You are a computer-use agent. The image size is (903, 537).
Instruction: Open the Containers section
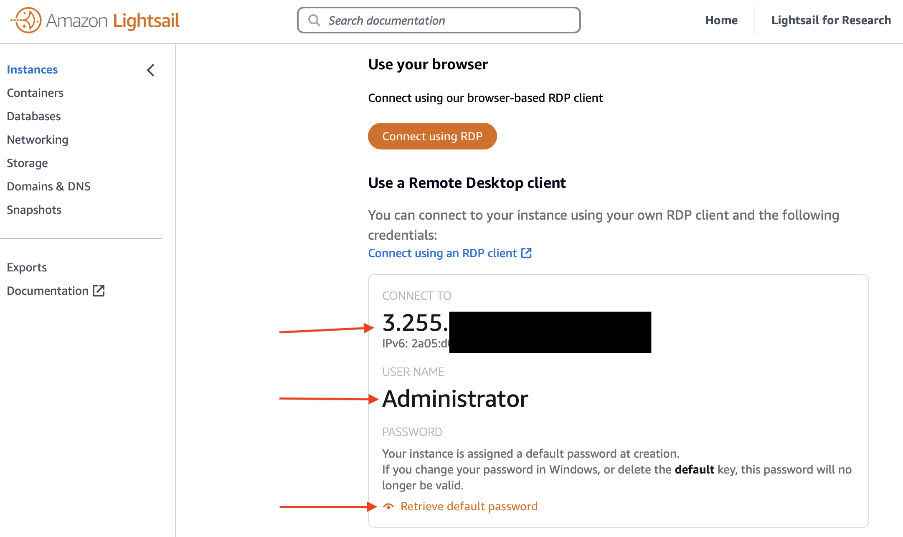pos(35,93)
